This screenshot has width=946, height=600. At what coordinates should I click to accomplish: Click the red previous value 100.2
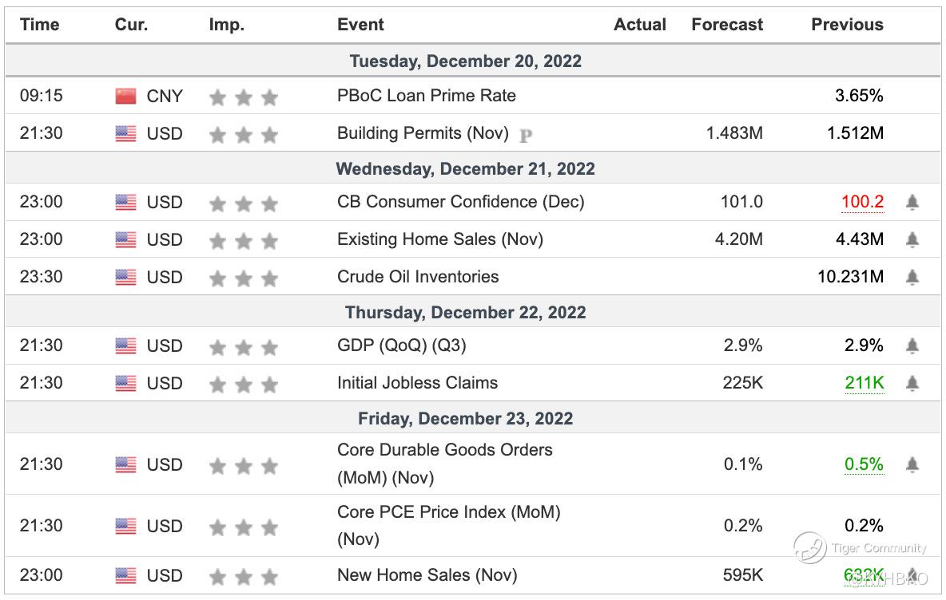tap(862, 202)
